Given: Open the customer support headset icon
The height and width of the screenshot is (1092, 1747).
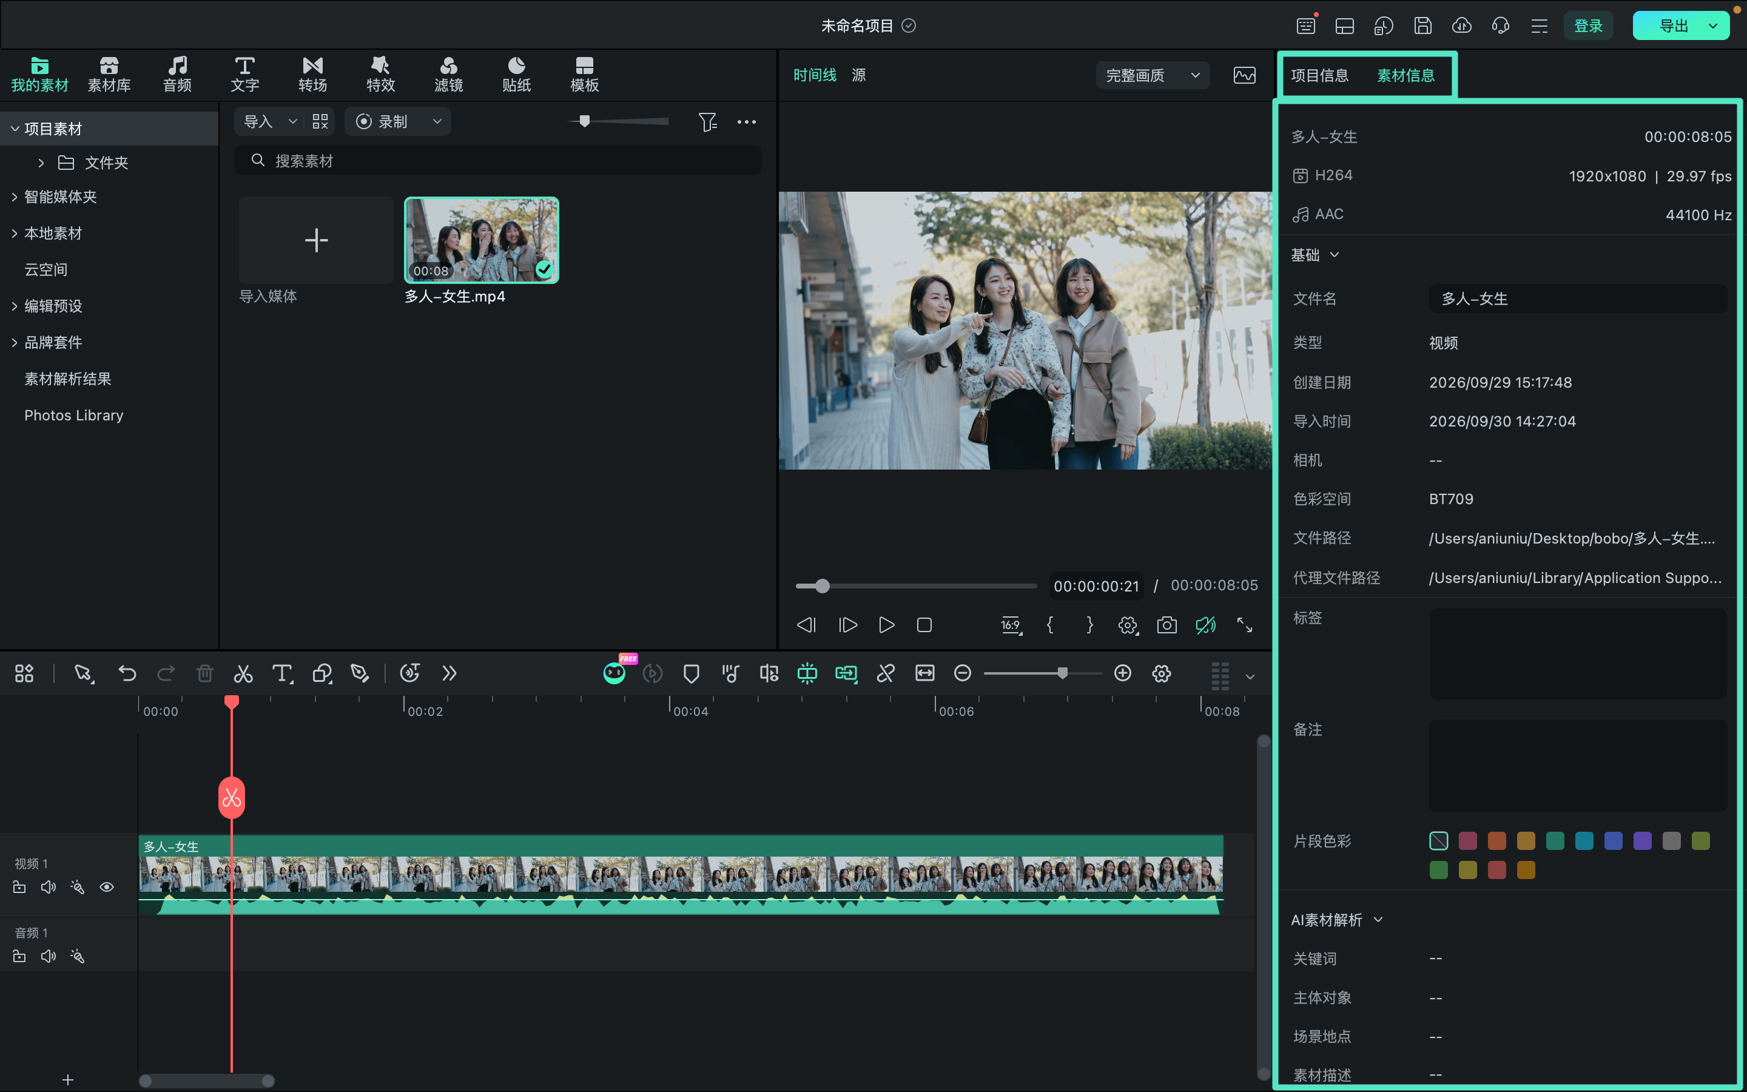Looking at the screenshot, I should click(1500, 26).
